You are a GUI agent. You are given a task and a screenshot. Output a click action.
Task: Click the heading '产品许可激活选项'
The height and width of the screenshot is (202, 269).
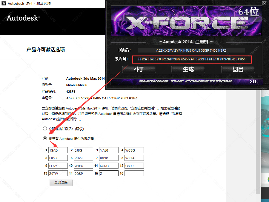point(46,50)
